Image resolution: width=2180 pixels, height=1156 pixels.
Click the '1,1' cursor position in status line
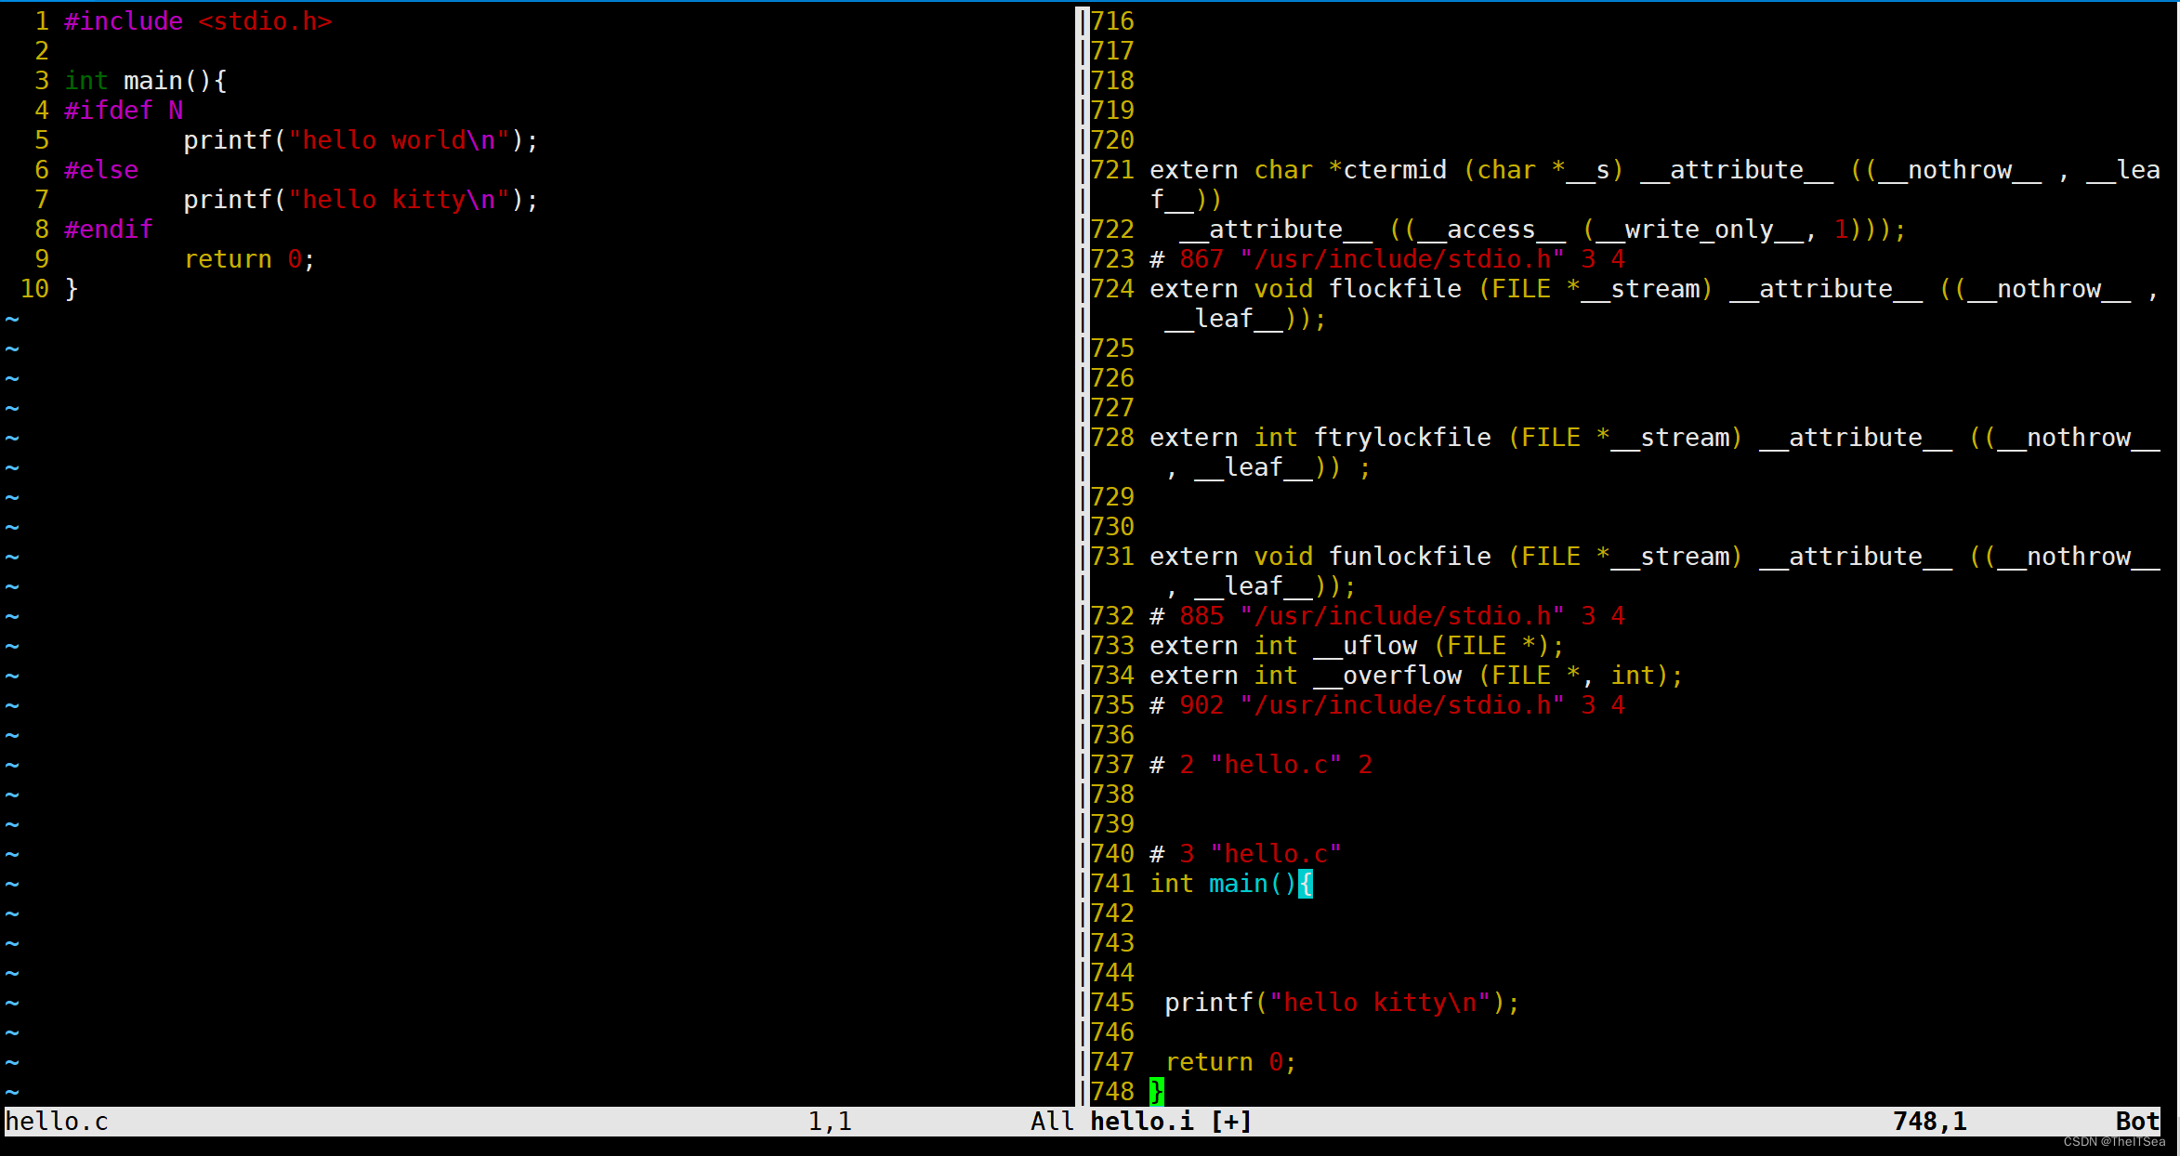[830, 1121]
